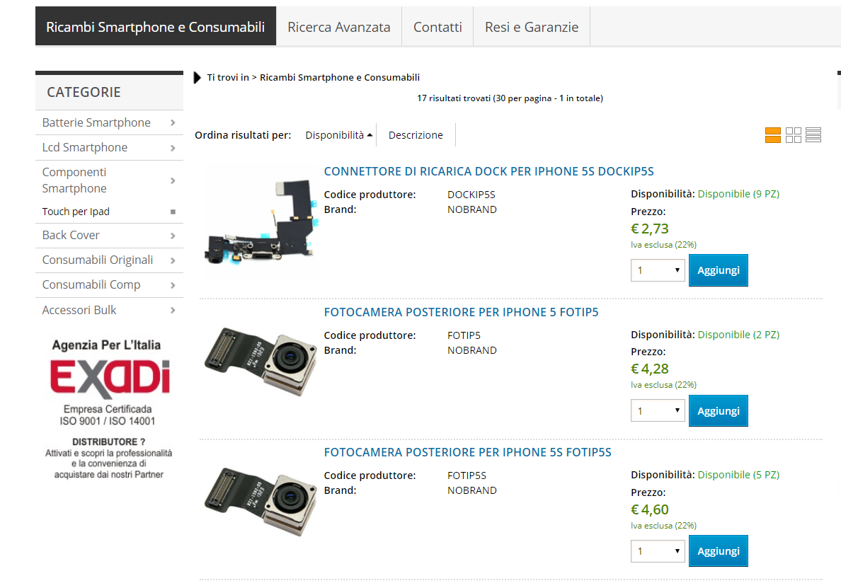Click the price € 2,73
841x588 pixels.
click(650, 229)
